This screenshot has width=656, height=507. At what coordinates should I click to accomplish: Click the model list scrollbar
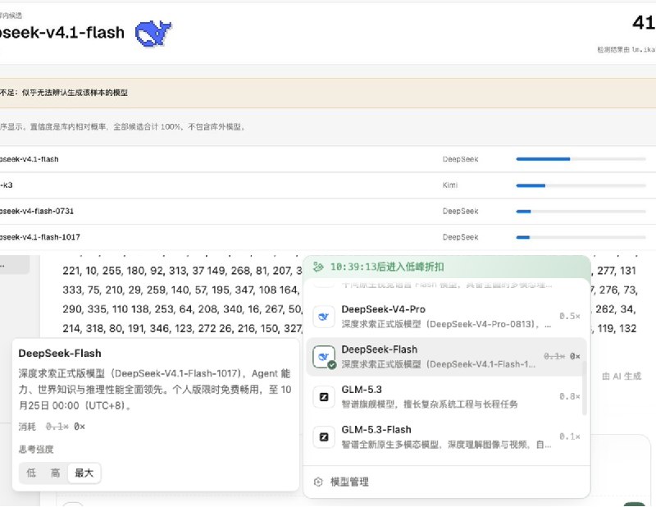click(585, 388)
